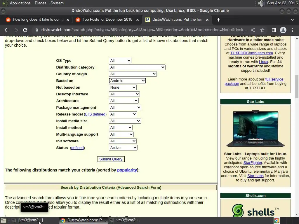Select the DistroWatch.com browser tab
Viewport: 299px width, 224px height.
pos(177,20)
